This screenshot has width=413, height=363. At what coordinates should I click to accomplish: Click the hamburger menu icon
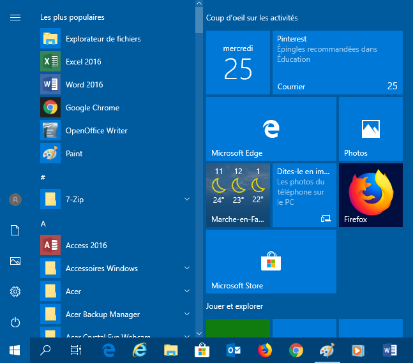[x=15, y=18]
